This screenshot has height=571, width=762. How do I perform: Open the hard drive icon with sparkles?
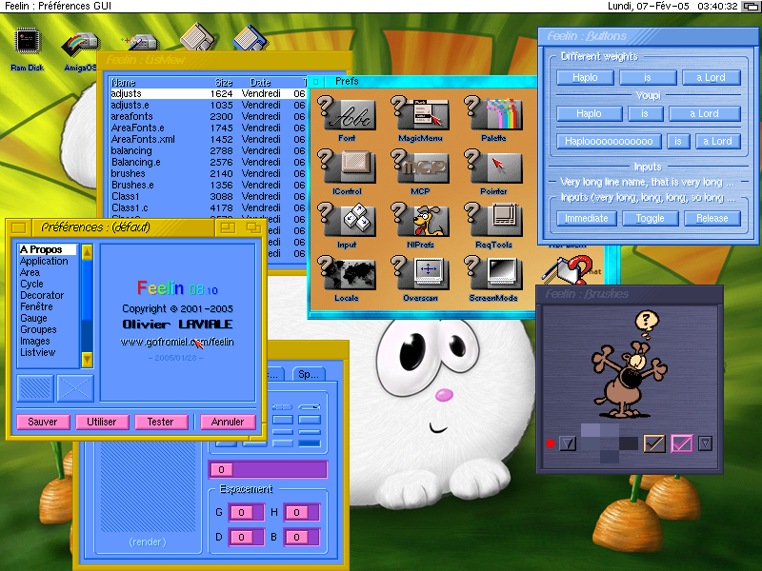point(140,41)
